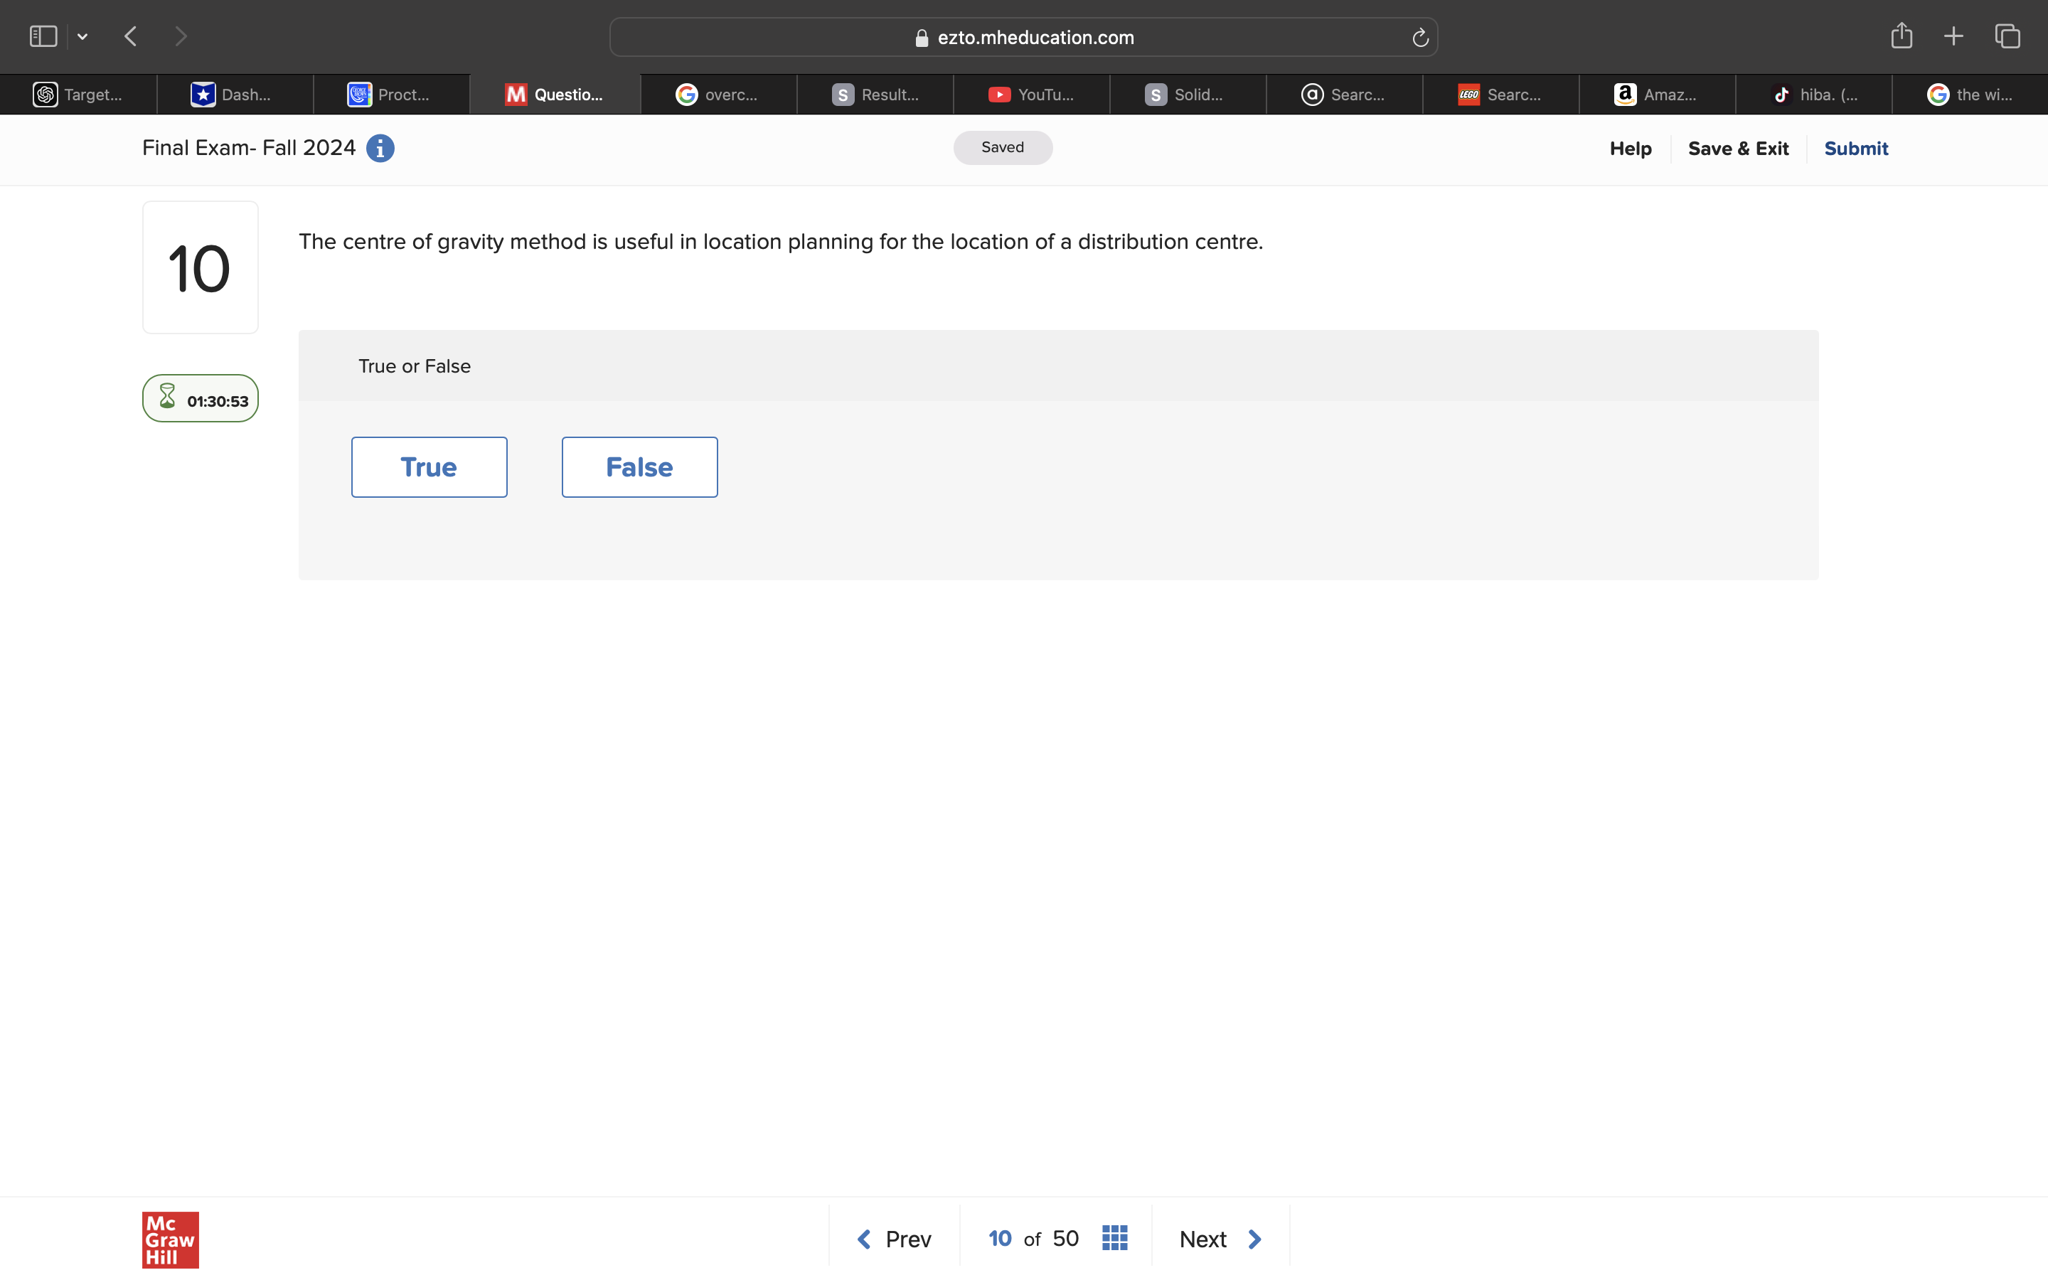Open a new browser tab with the plus icon
Screen dimensions: 2048x1280
pos(1953,36)
